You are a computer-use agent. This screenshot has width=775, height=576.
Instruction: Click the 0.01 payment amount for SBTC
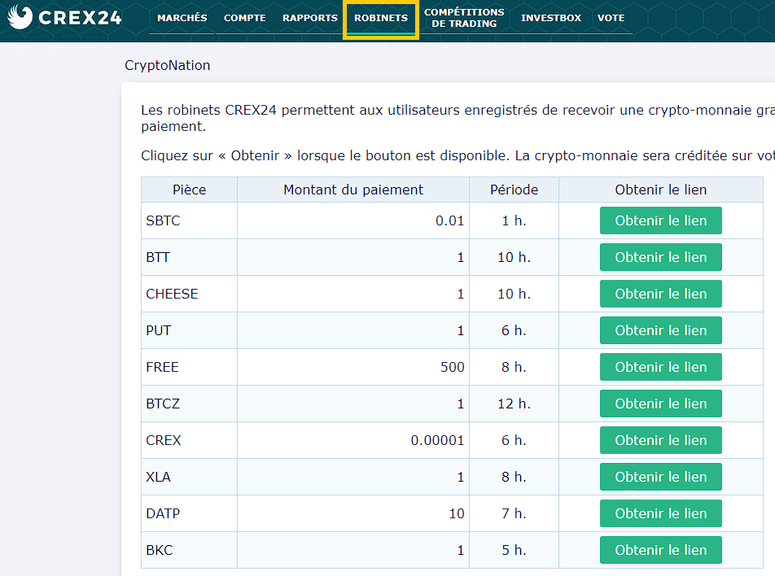pyautogui.click(x=449, y=220)
